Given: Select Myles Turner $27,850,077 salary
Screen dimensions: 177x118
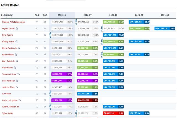Looking at the screenshot, I should (109, 28).
